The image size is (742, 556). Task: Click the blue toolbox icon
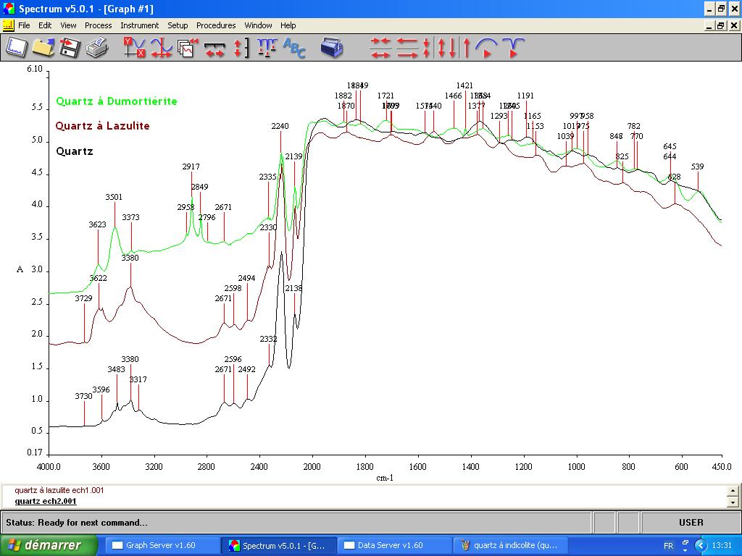click(332, 48)
